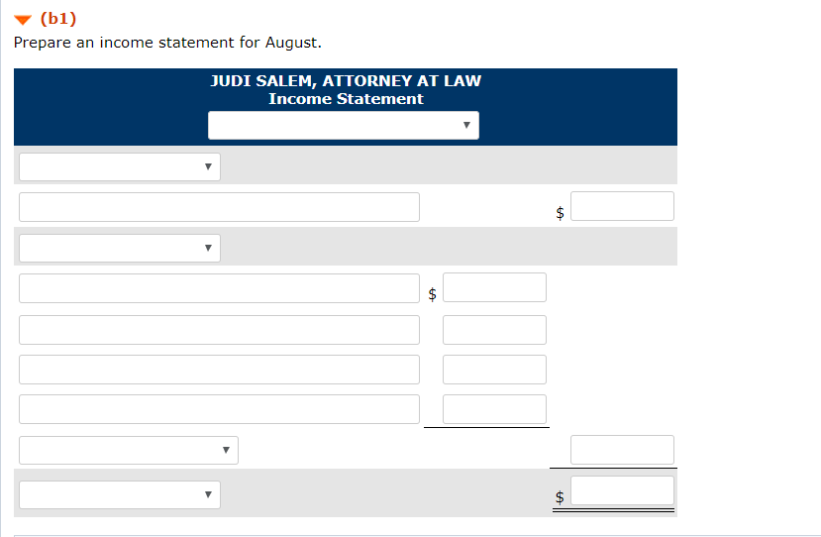Click the total expenses amount field

coord(622,450)
